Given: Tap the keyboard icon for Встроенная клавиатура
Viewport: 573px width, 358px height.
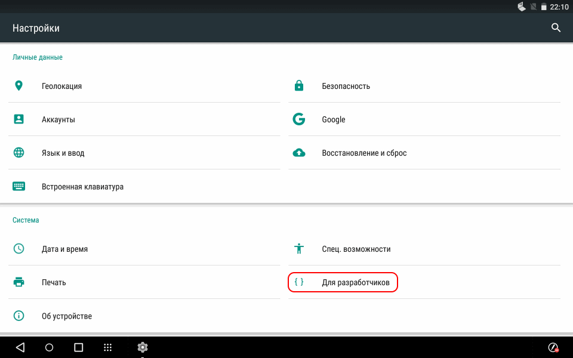Looking at the screenshot, I should pyautogui.click(x=19, y=186).
